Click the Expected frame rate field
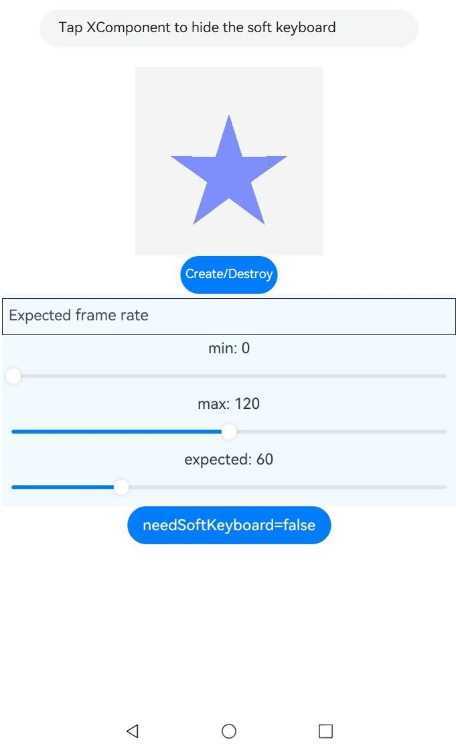The image size is (456, 754). point(229,316)
